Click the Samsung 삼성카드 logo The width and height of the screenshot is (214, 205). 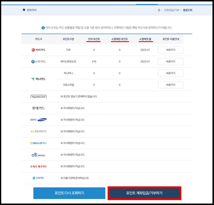[x=38, y=120]
